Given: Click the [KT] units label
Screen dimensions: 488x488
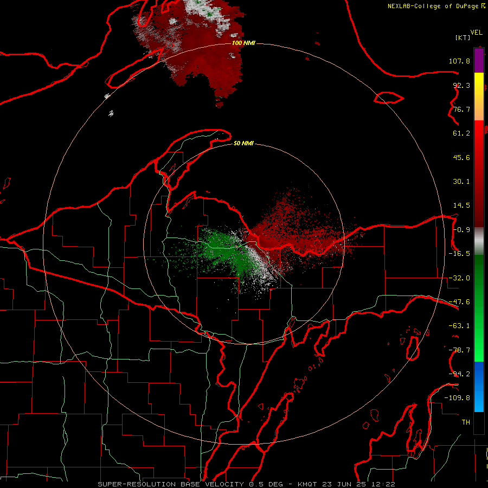Looking at the screenshot, I should [x=463, y=37].
